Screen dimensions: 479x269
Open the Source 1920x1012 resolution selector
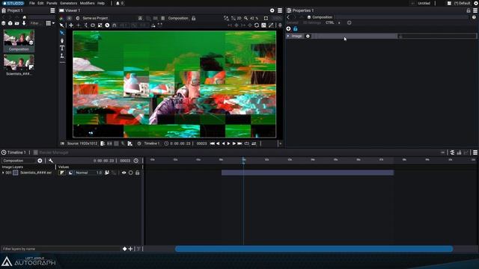point(82,143)
